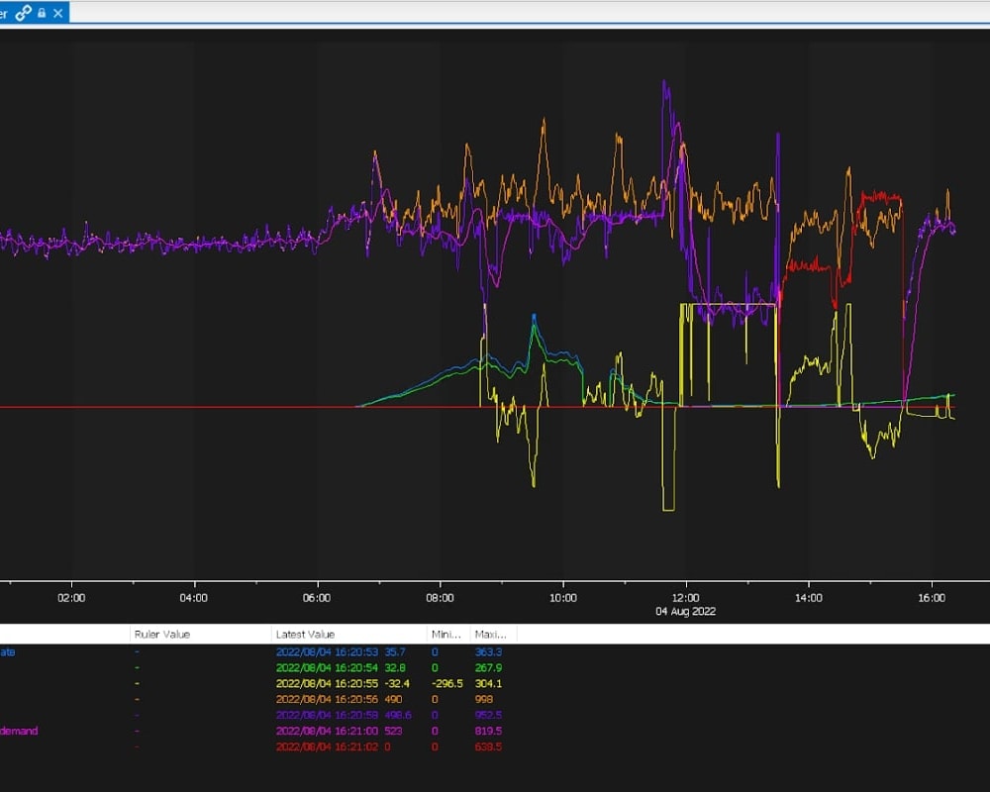Close the trend tab with the X
Image resolution: width=990 pixels, height=792 pixels.
tap(58, 13)
